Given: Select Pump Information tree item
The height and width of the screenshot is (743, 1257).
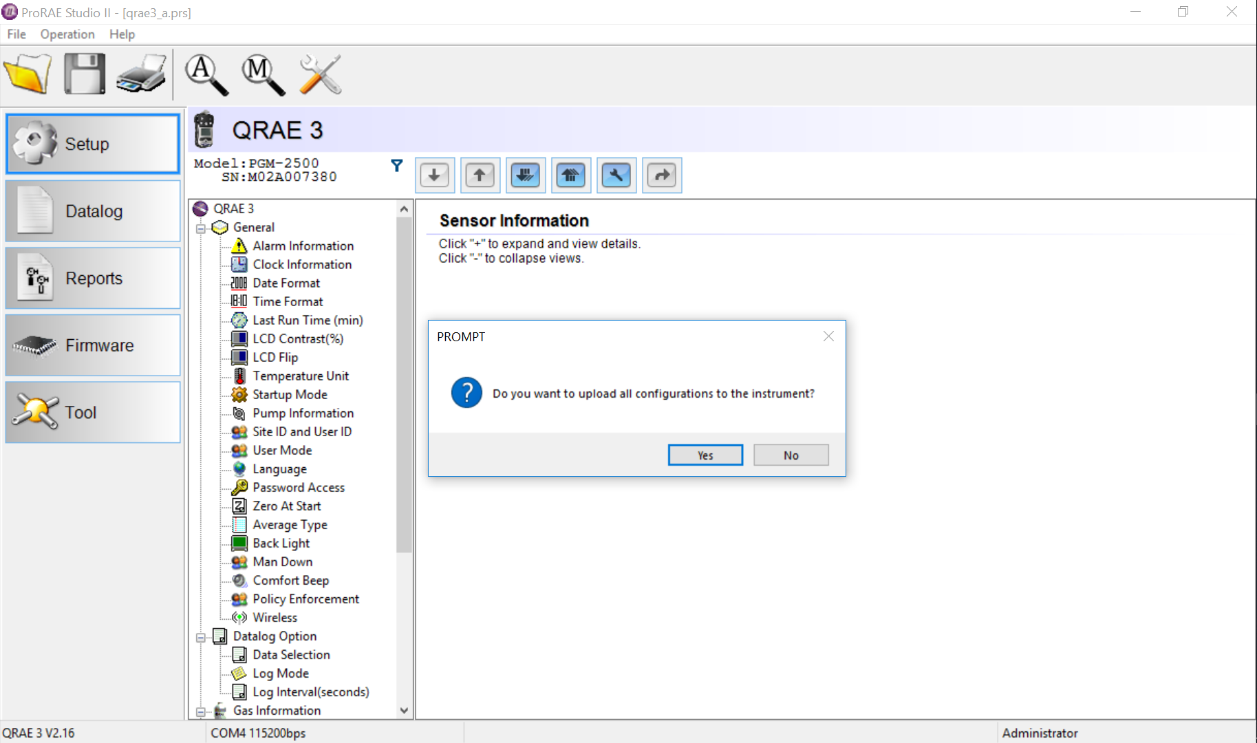Looking at the screenshot, I should pyautogui.click(x=303, y=413).
